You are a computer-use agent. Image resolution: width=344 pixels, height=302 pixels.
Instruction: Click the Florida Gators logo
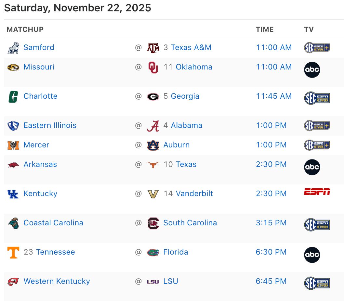153,252
